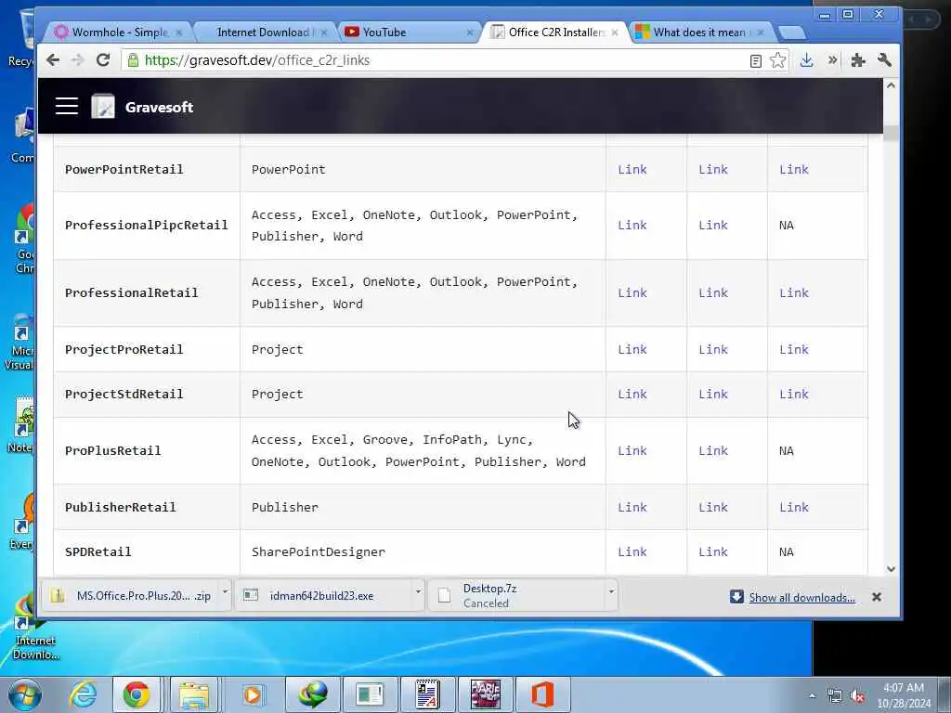Close the downloads bar

(877, 597)
